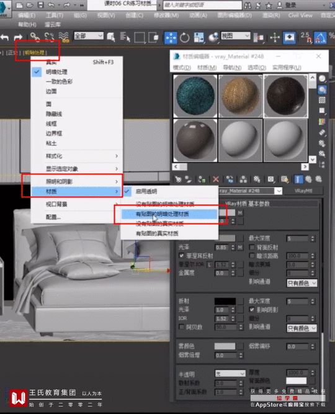Select 有贴图的真实材质 in the submenu
This screenshot has height=414, width=335.
[169, 233]
